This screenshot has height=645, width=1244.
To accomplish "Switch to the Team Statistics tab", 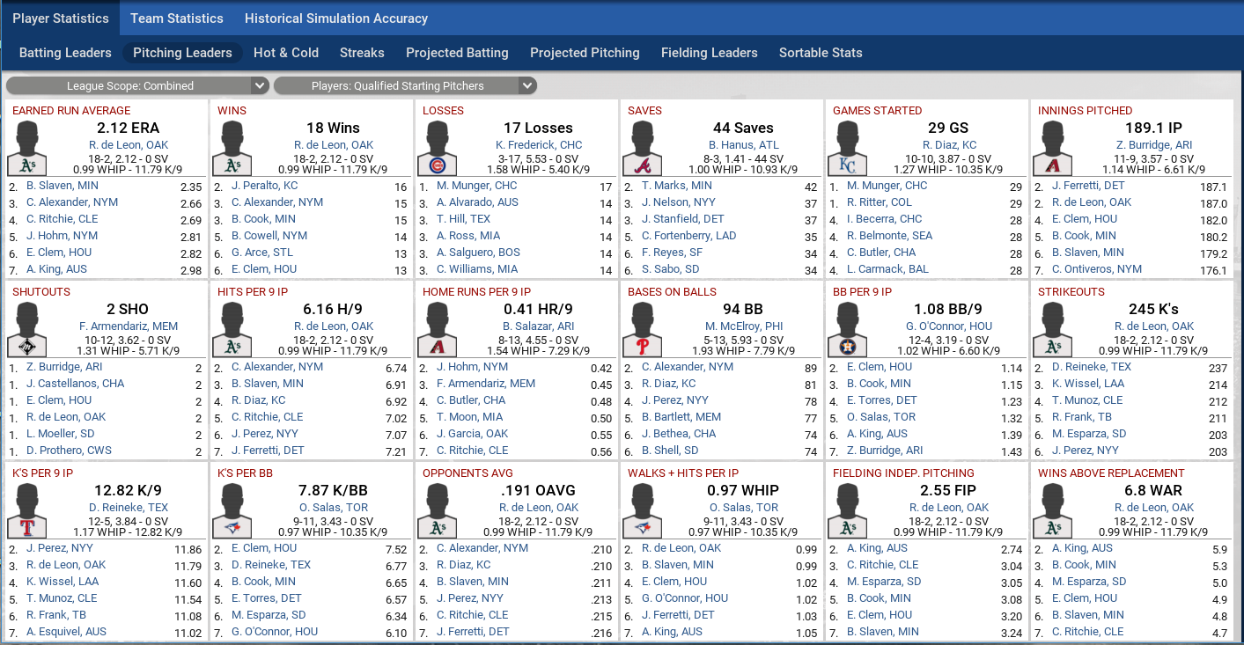I will pyautogui.click(x=177, y=18).
